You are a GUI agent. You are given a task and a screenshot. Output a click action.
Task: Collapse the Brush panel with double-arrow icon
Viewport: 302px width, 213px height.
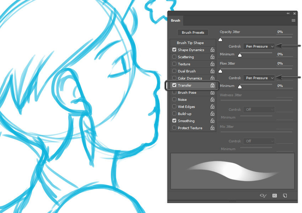click(x=288, y=13)
